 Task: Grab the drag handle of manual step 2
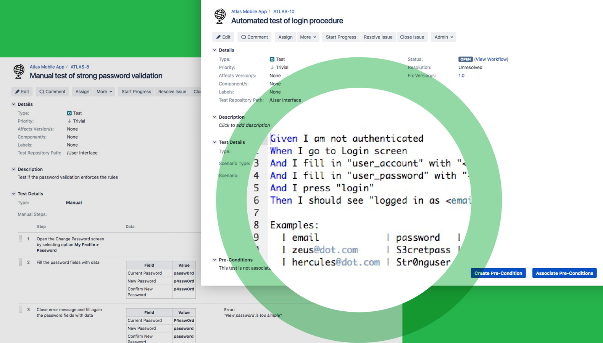click(x=21, y=262)
